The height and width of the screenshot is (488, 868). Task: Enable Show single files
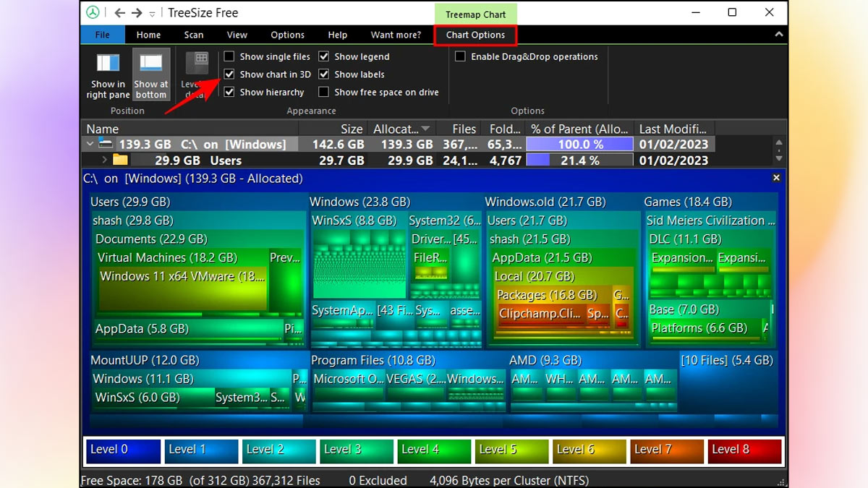pos(229,56)
